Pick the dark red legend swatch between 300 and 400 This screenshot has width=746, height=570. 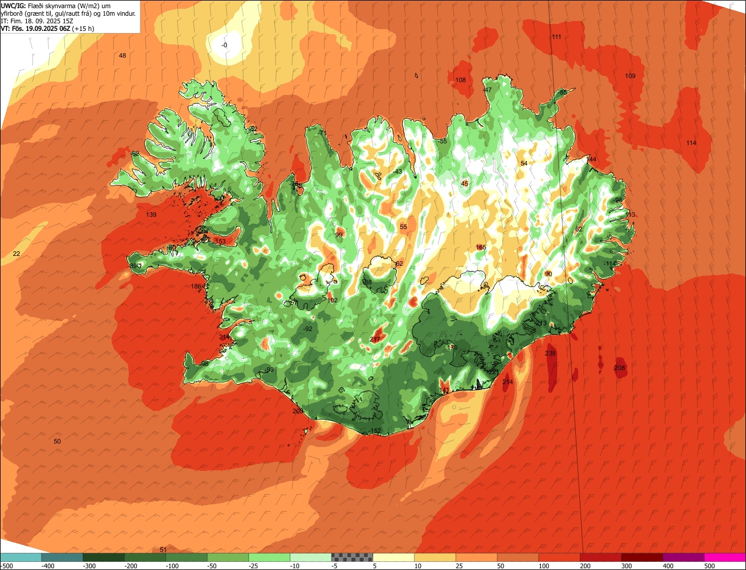point(642,557)
